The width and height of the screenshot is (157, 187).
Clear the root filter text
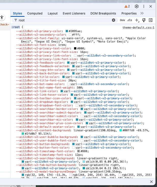point(114,20)
